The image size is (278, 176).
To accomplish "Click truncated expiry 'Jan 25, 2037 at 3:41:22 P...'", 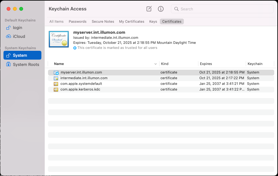I will [x=222, y=89].
